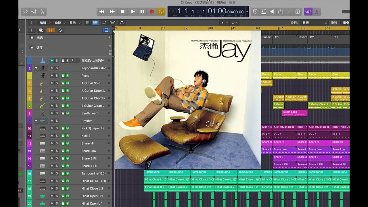This screenshot has height=207, width=368.
Task: Select the Synth Lead region in timeline
Action: point(295,113)
